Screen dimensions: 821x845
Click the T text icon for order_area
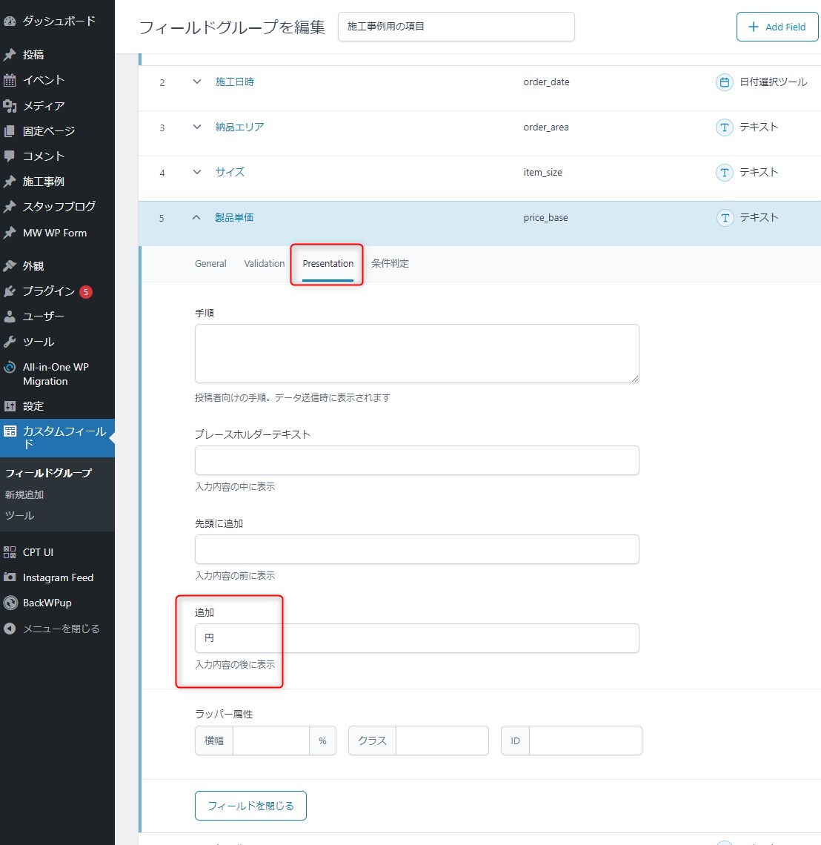(x=724, y=127)
